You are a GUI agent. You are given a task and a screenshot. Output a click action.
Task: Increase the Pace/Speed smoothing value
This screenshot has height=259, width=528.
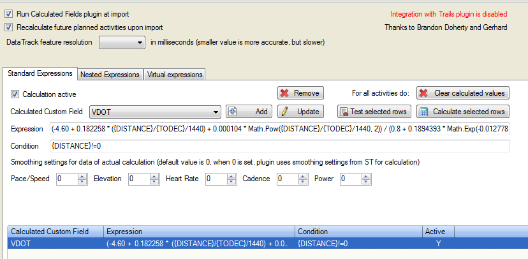click(82, 176)
